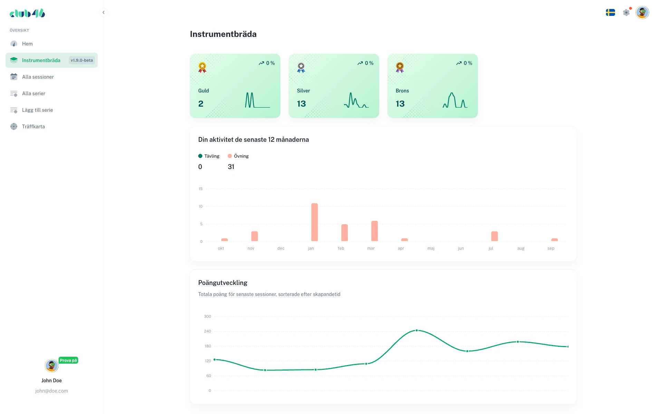Select Alla sessioner in the navigation

[38, 77]
